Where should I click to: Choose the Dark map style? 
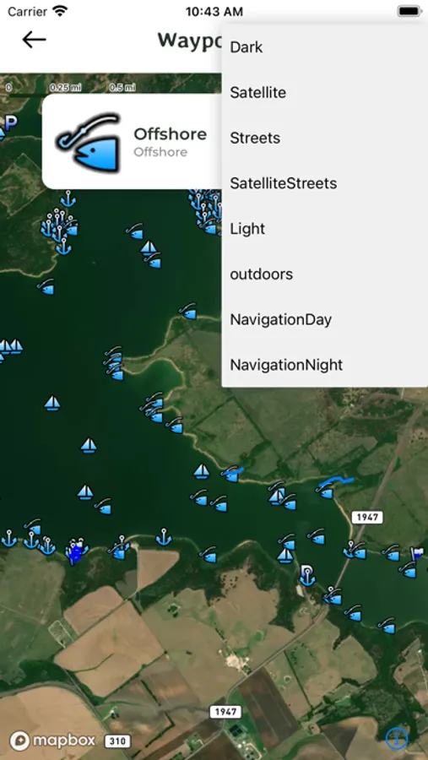pyautogui.click(x=325, y=47)
